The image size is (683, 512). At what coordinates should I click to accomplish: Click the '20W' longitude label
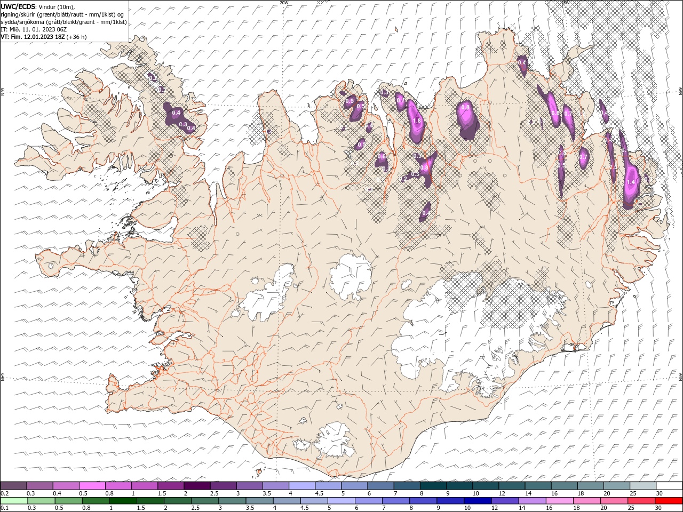(284, 3)
